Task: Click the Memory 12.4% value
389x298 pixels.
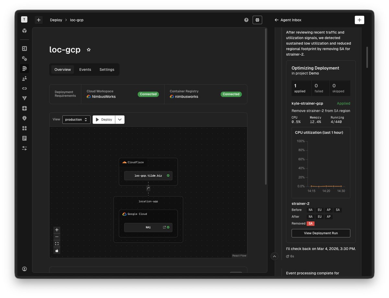Action: point(315,122)
